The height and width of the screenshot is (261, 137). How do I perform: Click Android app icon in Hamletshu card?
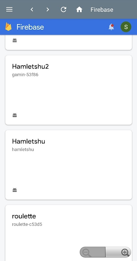15,190
